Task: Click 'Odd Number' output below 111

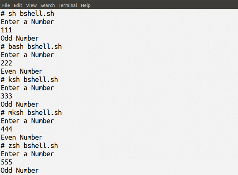Action: pos(19,38)
